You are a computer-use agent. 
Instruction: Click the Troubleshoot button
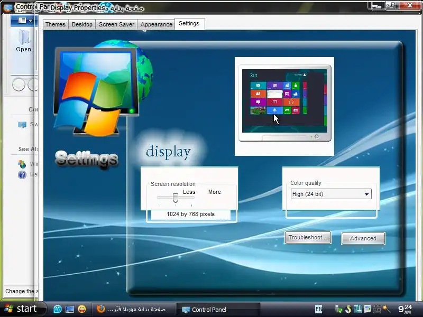[x=308, y=237]
